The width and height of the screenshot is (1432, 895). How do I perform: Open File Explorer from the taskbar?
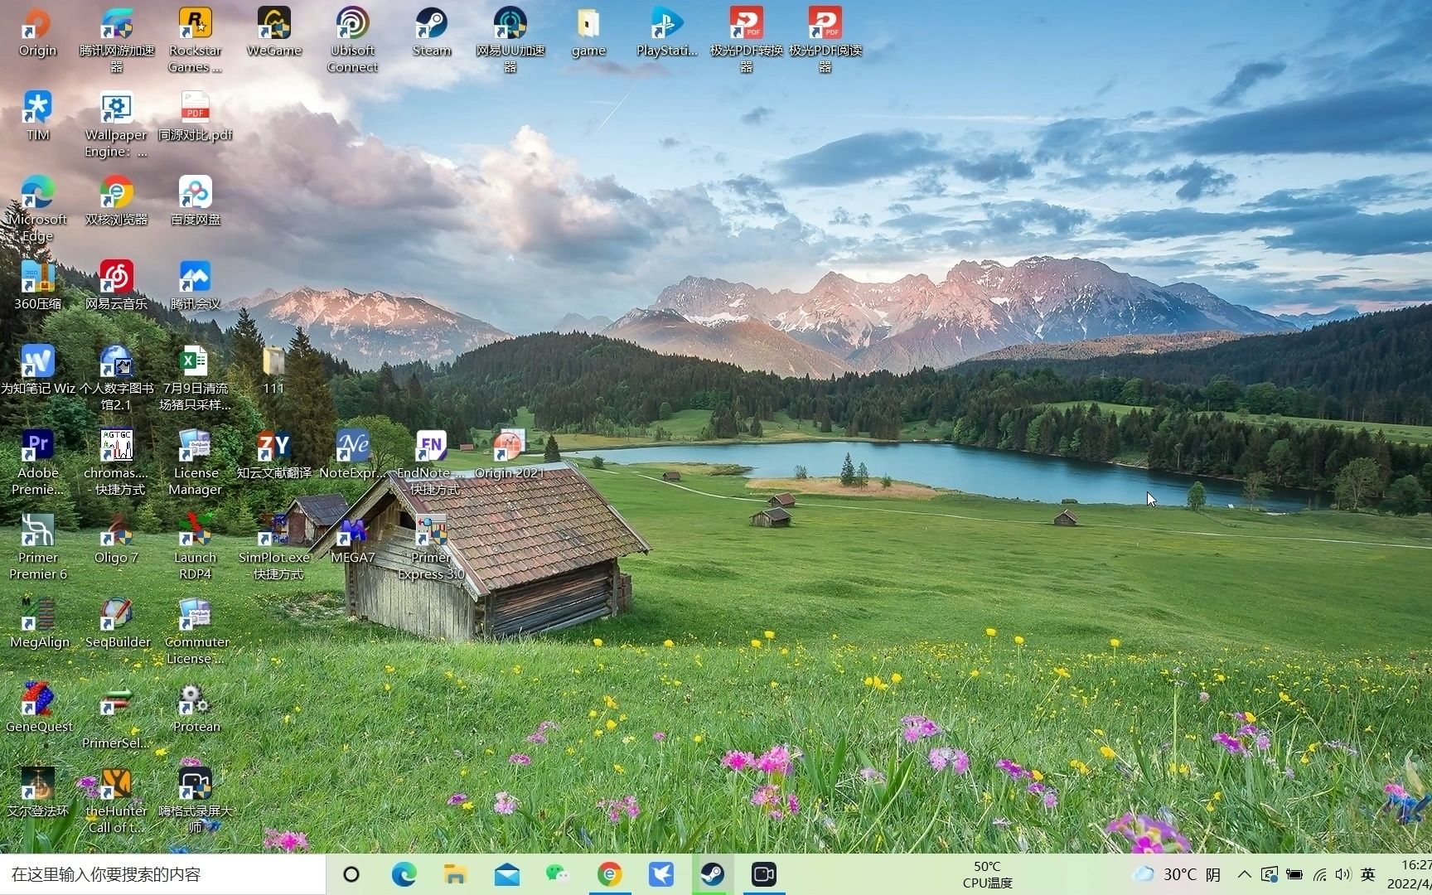click(x=455, y=874)
